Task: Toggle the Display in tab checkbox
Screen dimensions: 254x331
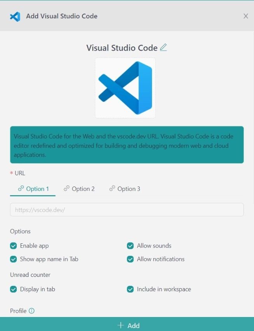Action: pos(14,289)
